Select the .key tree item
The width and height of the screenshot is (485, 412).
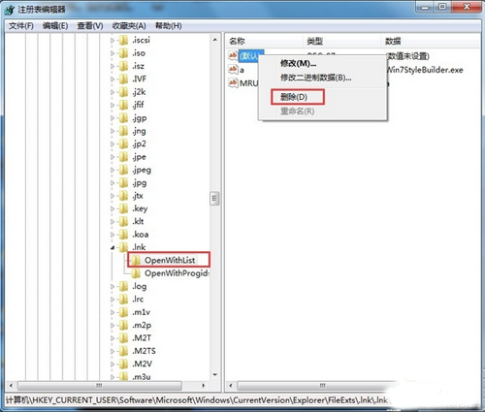[140, 208]
